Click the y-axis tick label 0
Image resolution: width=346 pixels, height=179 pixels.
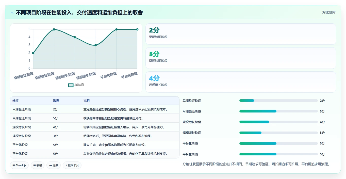(29, 69)
